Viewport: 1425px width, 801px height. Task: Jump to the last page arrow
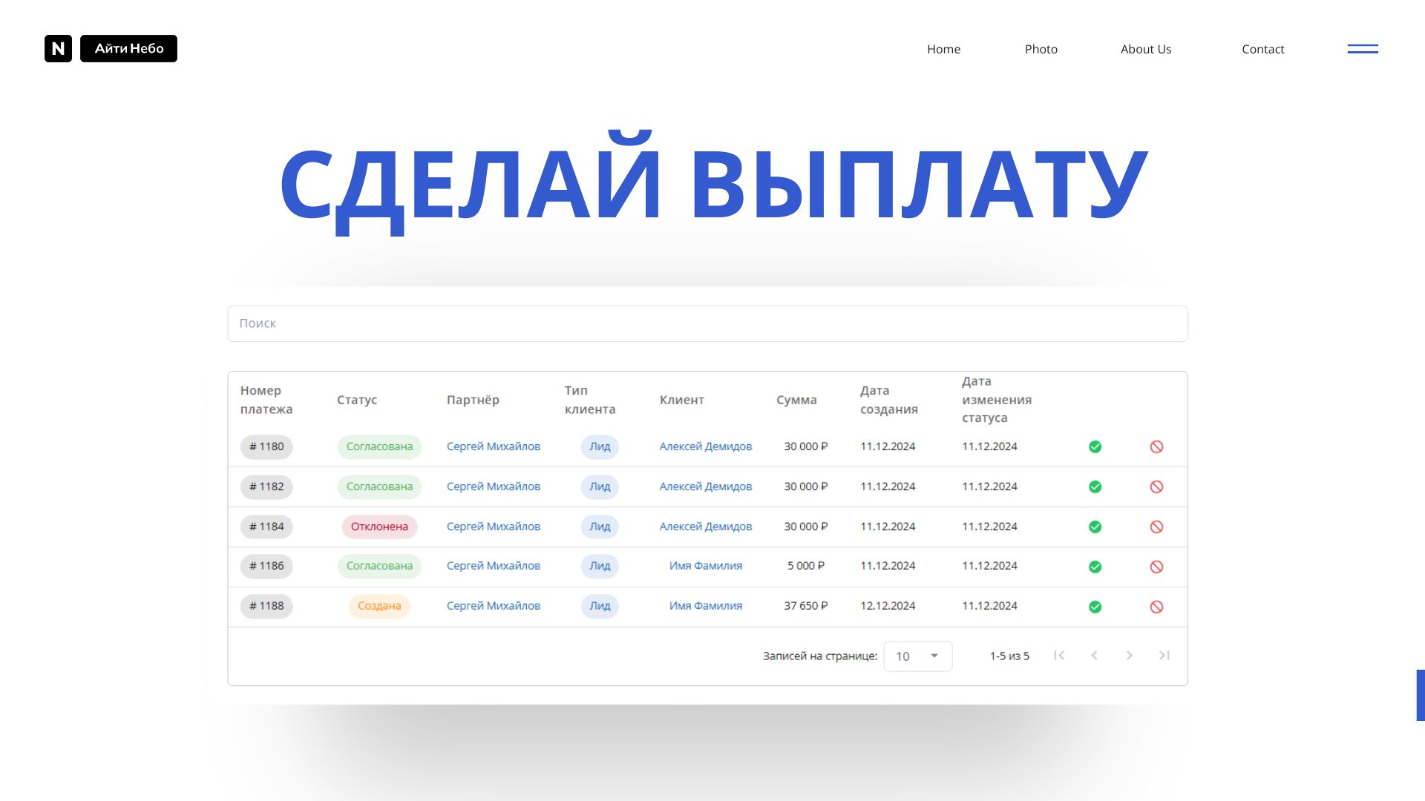[1164, 656]
